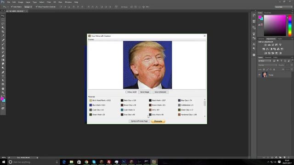Open the Image menu
Viewport: 294px width, 165px height.
(21, 2)
